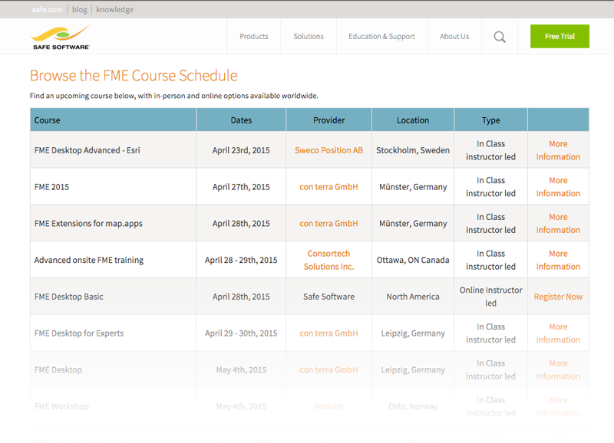The width and height of the screenshot is (614, 443).
Task: Select 'FME Workshop' course name
Action: point(61,406)
